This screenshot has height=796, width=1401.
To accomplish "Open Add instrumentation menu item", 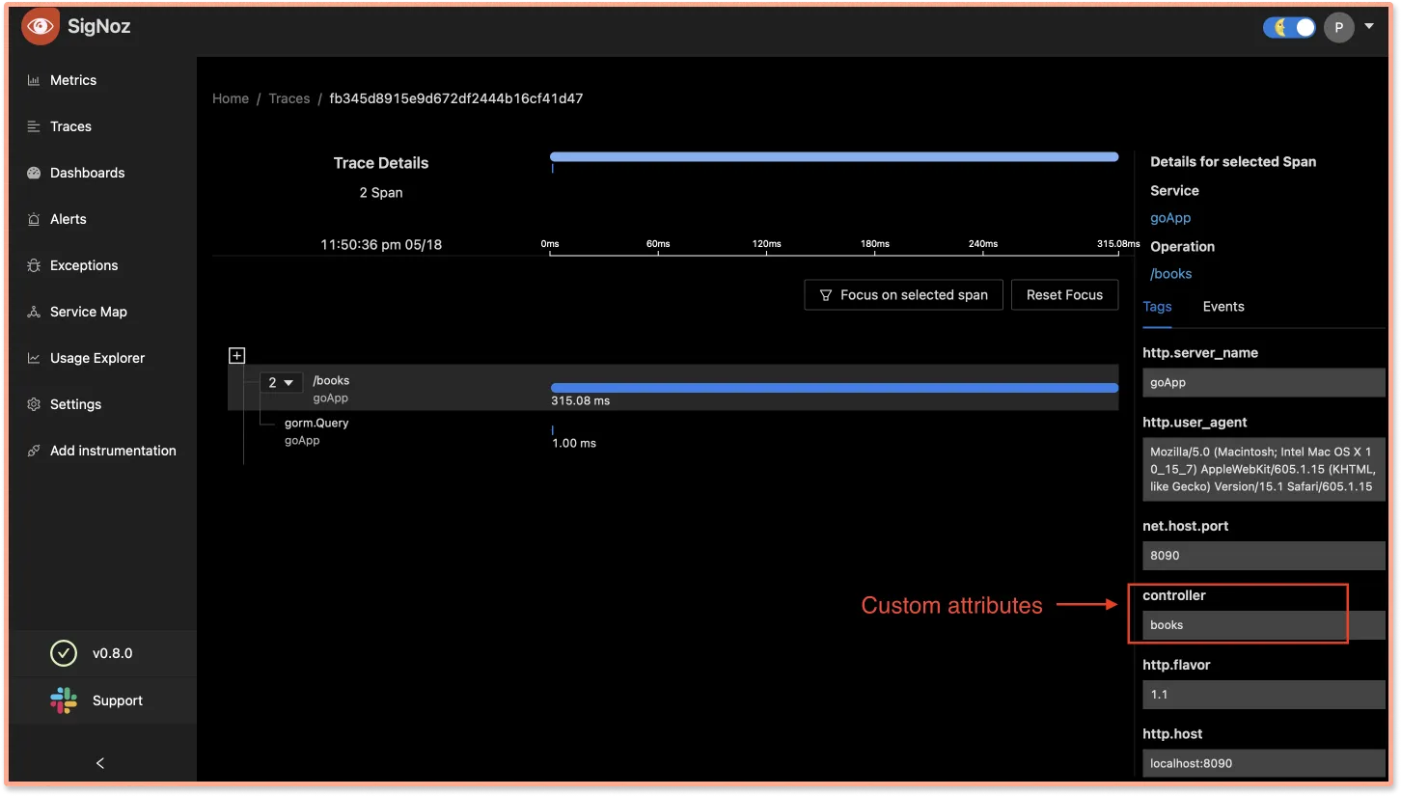I will [113, 451].
